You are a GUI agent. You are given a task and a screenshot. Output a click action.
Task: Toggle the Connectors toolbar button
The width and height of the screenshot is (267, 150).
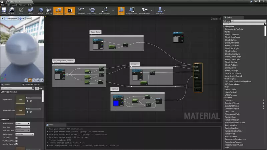pyautogui.click(x=58, y=11)
